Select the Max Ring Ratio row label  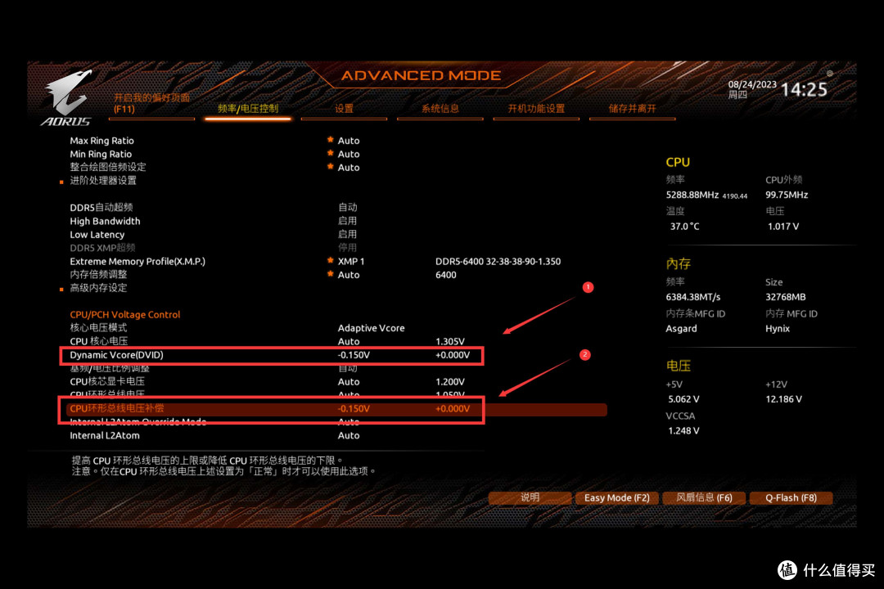[x=102, y=141]
